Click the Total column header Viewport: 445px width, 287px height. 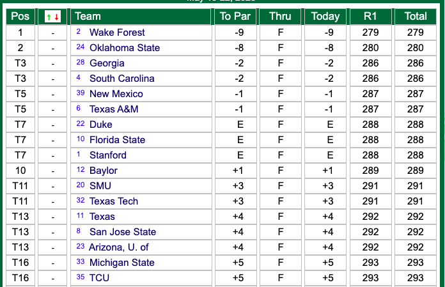[x=416, y=17]
